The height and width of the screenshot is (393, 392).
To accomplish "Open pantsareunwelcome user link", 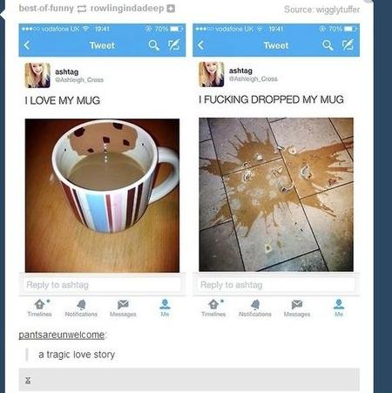I will [x=62, y=335].
